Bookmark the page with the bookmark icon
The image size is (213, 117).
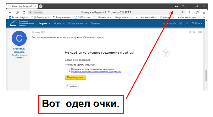click(182, 12)
